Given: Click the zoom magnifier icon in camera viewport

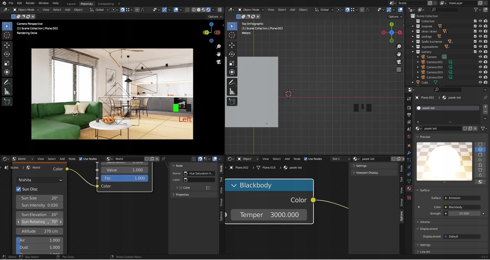Looking at the screenshot, I should pos(219,46).
